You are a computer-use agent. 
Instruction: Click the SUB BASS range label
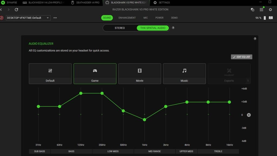point(39,151)
